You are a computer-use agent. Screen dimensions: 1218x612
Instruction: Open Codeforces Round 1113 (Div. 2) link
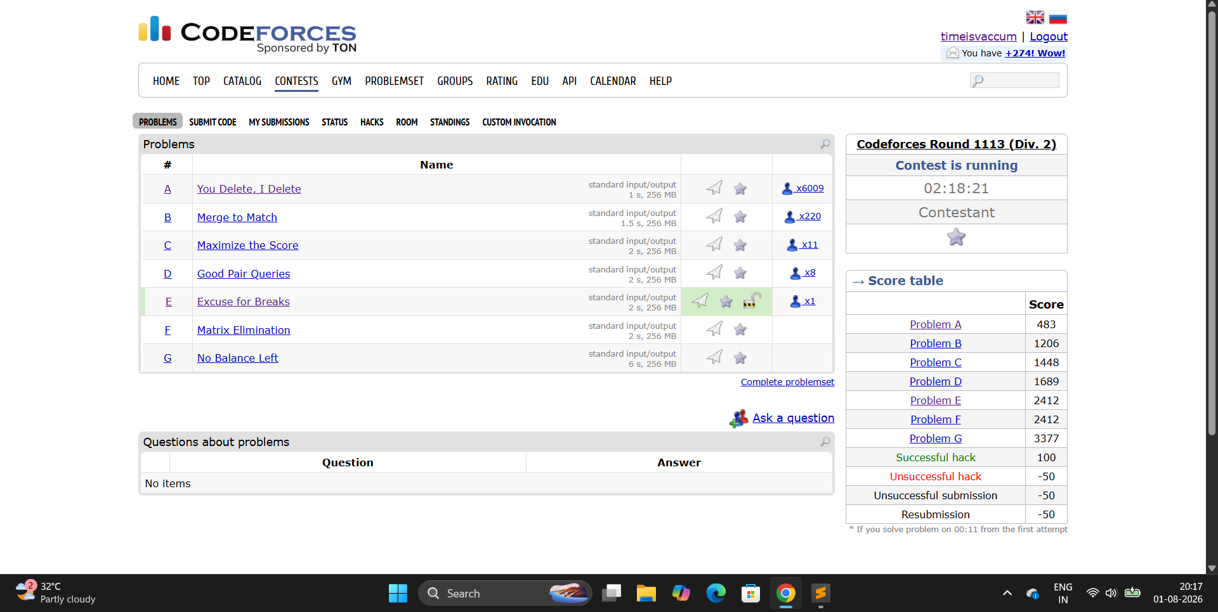(956, 144)
